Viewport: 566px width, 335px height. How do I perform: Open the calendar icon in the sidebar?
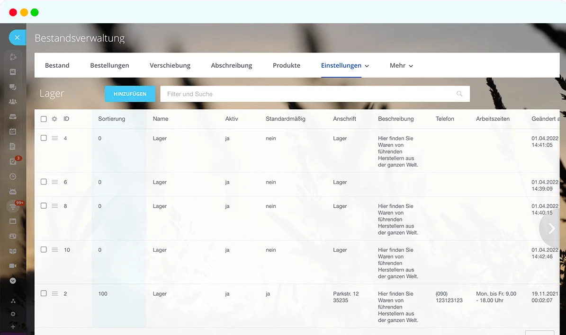(13, 131)
